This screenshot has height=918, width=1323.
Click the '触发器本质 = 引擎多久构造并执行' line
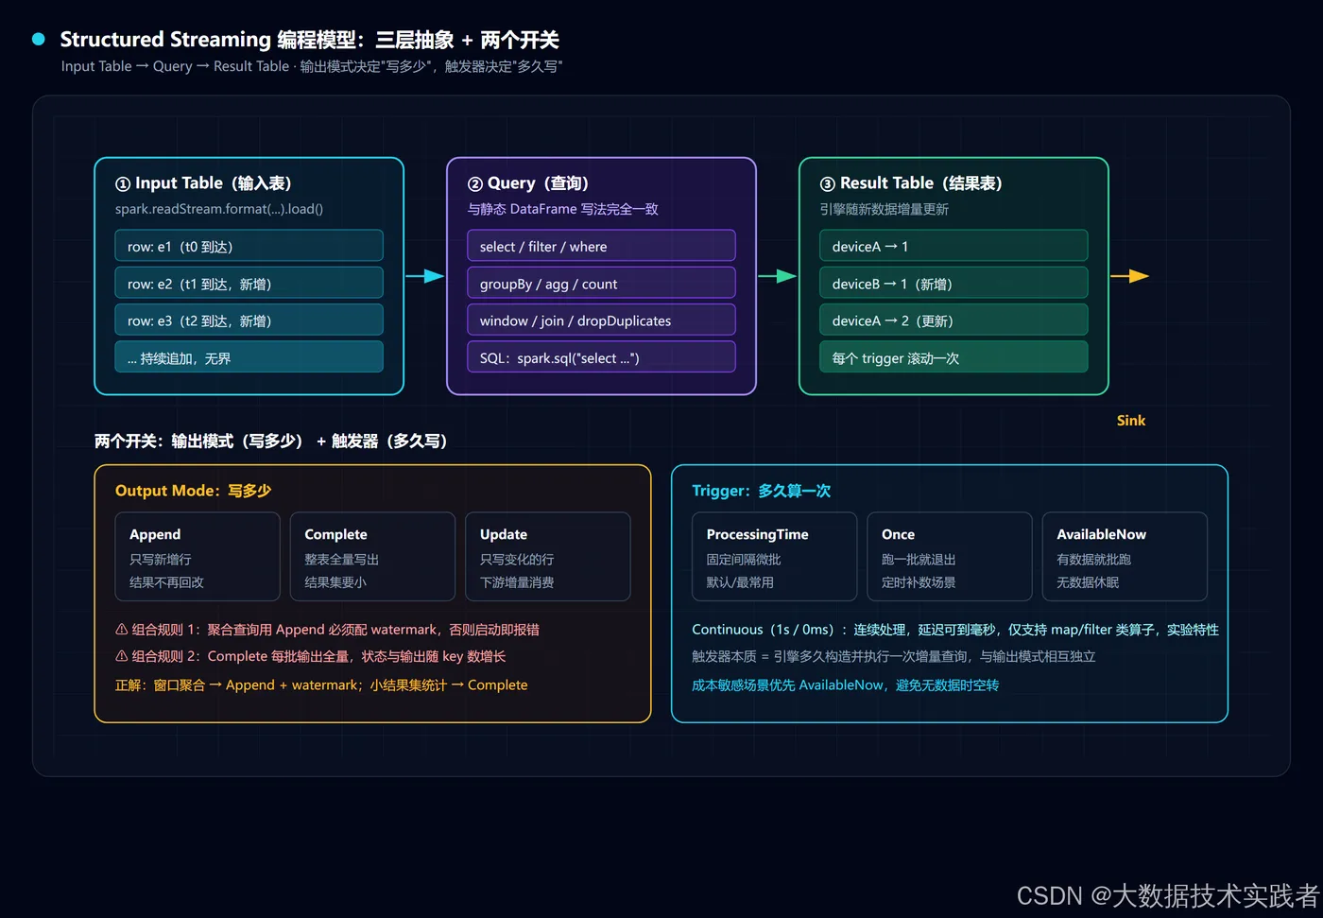pyautogui.click(x=894, y=656)
